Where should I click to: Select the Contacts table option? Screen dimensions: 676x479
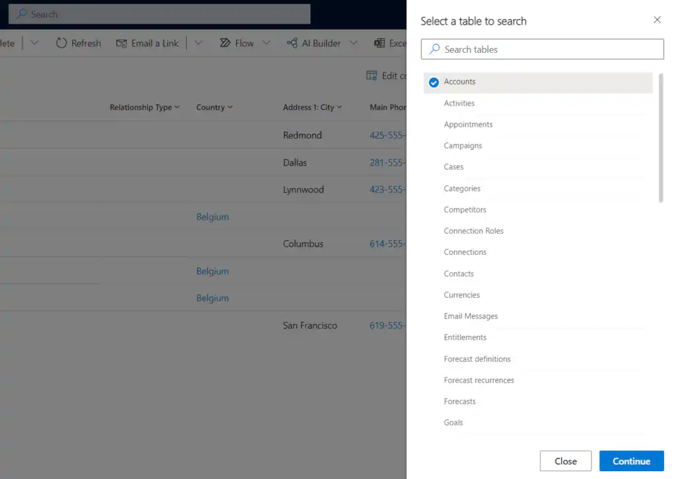459,274
